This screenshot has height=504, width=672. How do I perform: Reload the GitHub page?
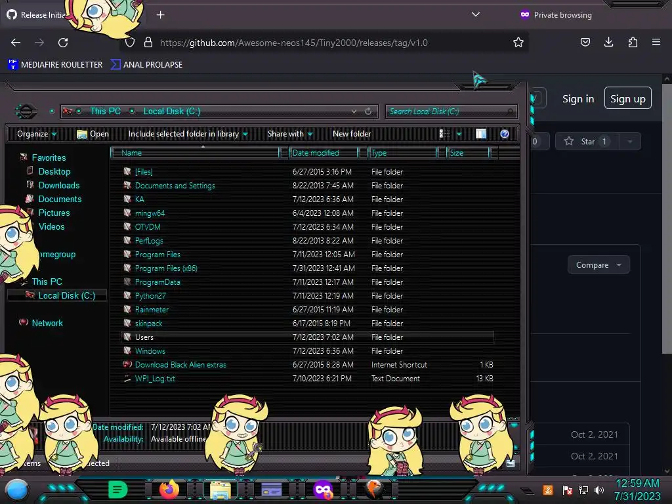pos(63,43)
